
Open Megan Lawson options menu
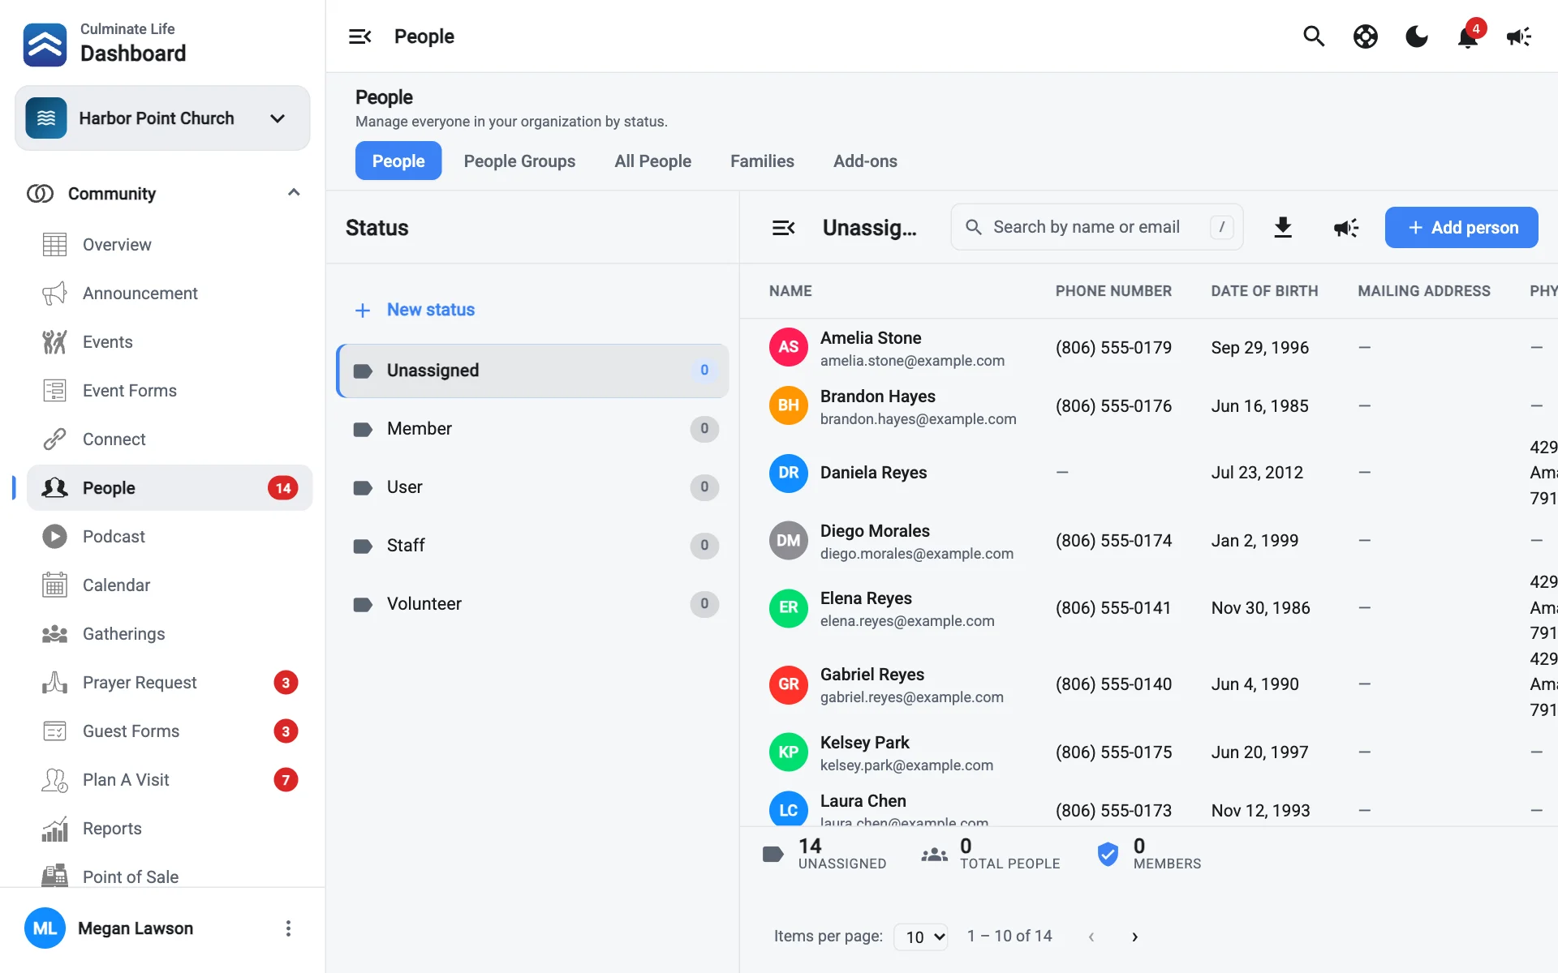coord(288,928)
